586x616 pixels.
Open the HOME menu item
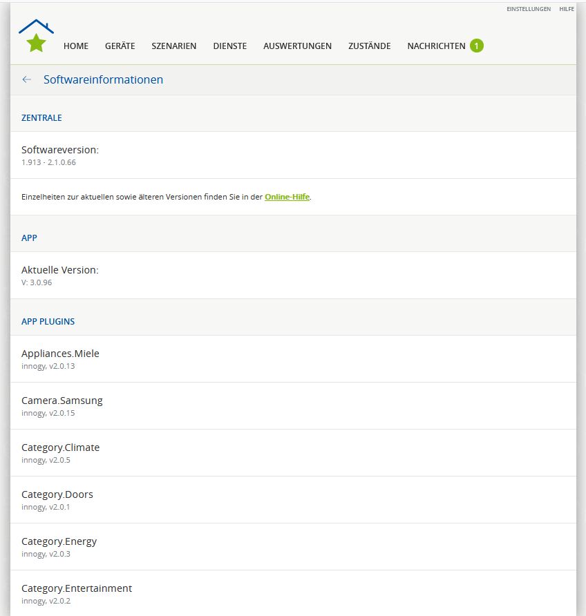click(76, 46)
